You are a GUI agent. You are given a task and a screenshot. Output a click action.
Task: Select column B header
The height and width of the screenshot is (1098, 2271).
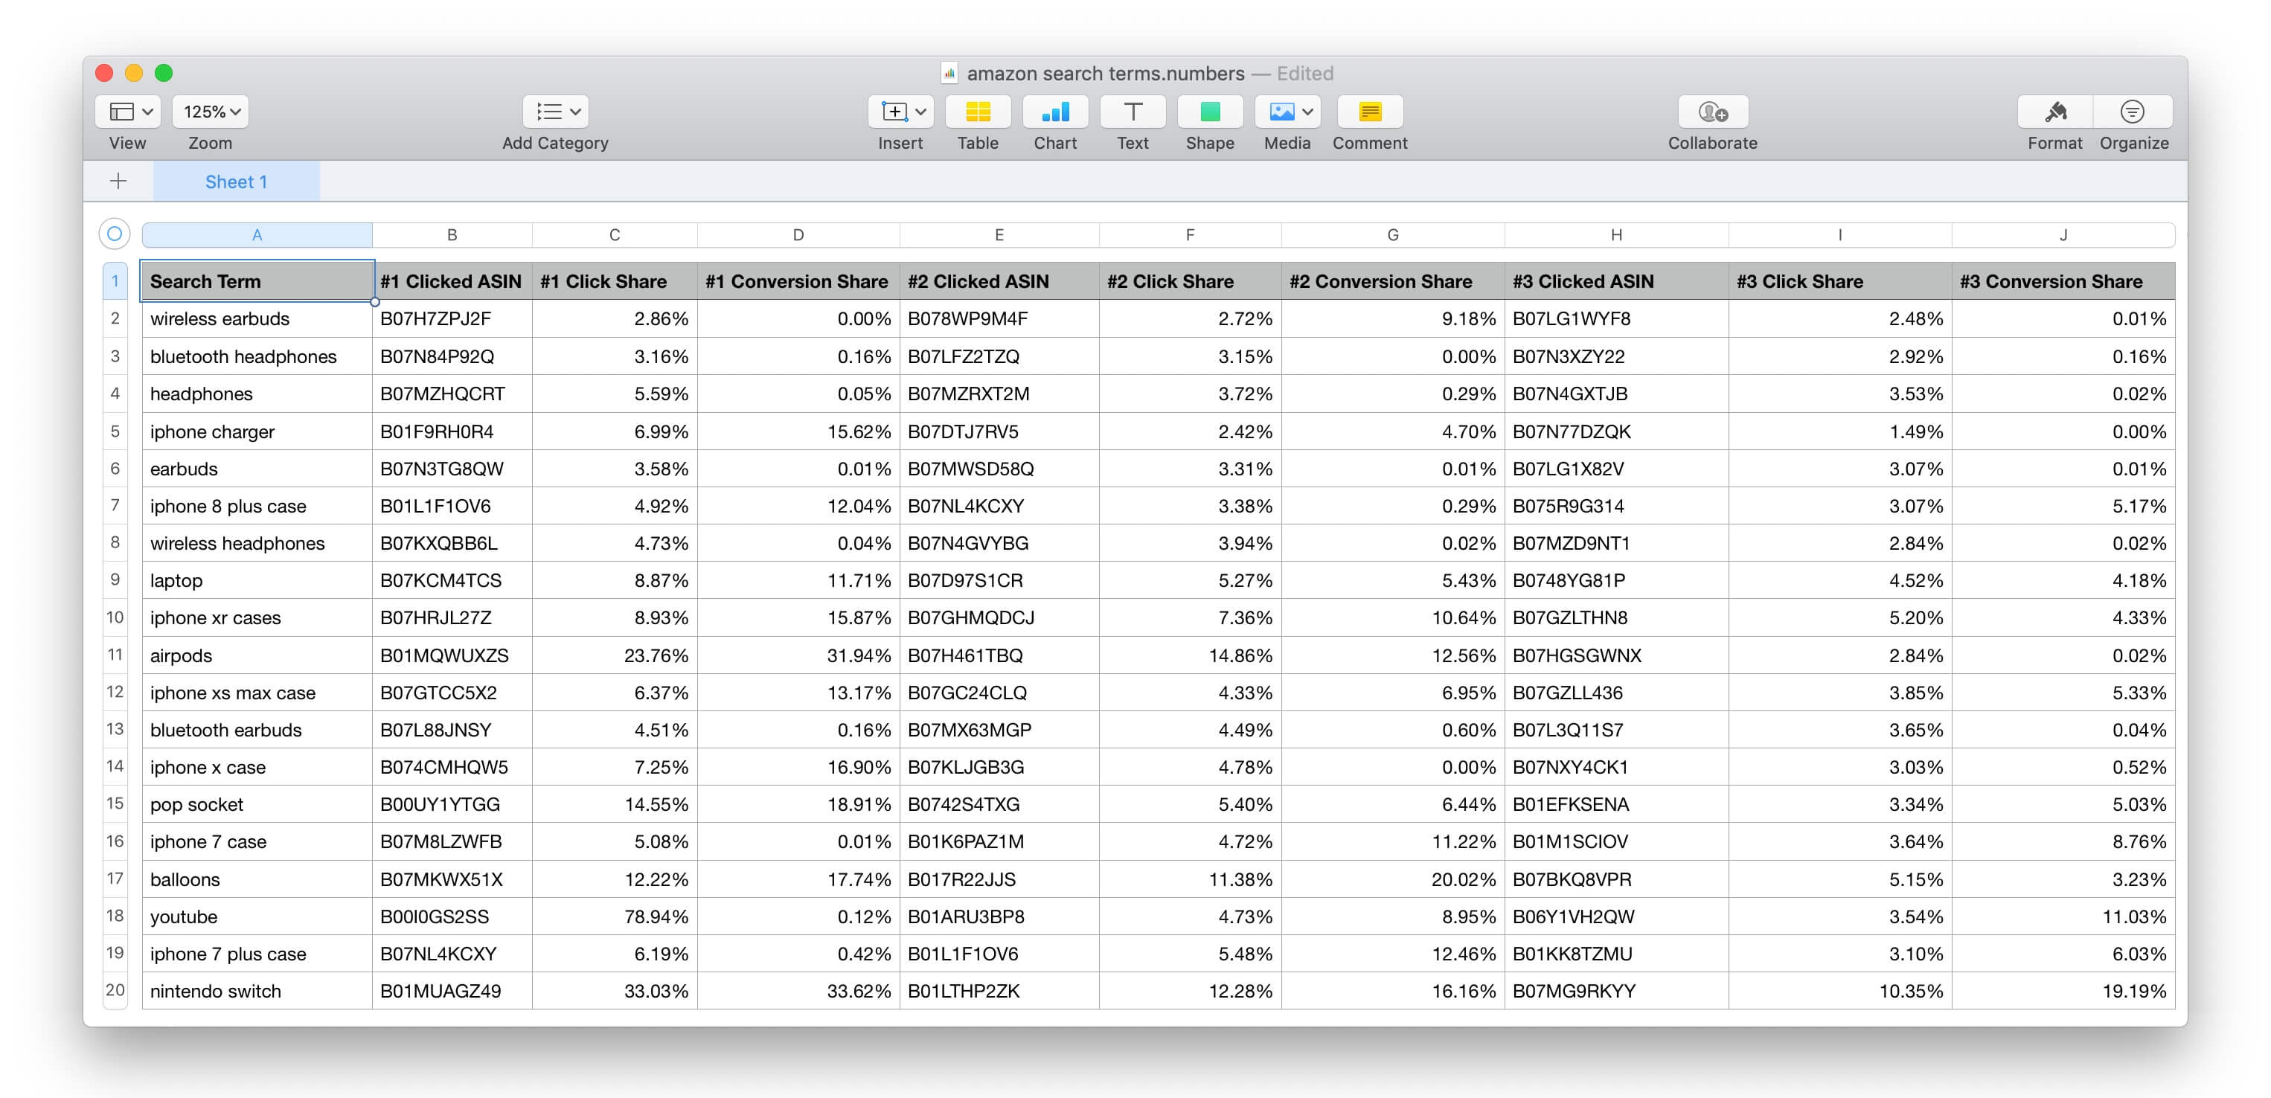click(x=452, y=234)
